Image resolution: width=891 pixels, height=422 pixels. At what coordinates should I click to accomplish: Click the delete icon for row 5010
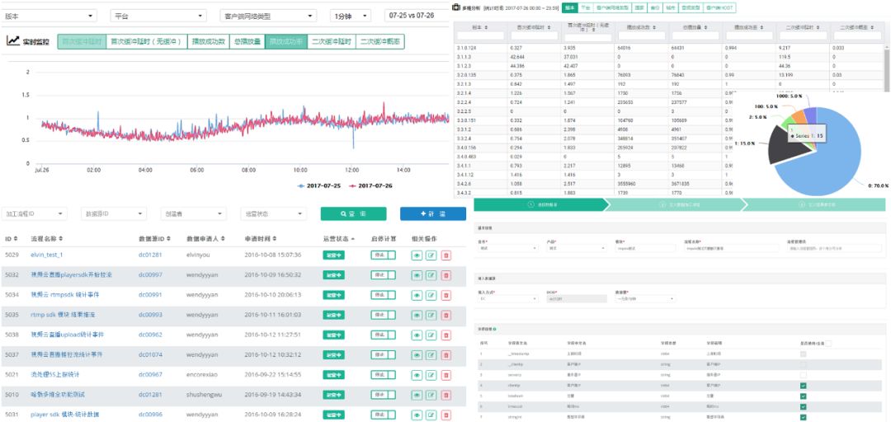coord(445,394)
